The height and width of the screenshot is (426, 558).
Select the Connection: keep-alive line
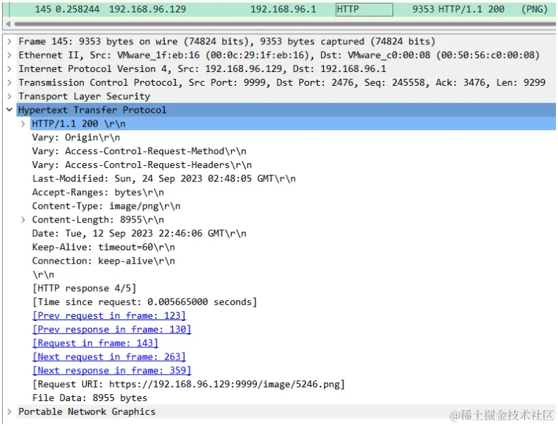point(104,261)
